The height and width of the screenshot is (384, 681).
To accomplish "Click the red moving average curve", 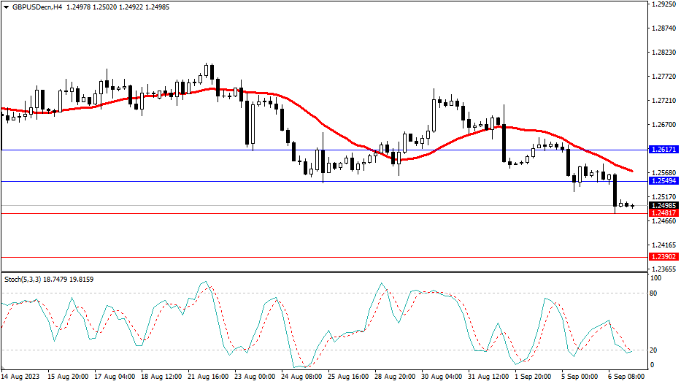I will (x=328, y=127).
